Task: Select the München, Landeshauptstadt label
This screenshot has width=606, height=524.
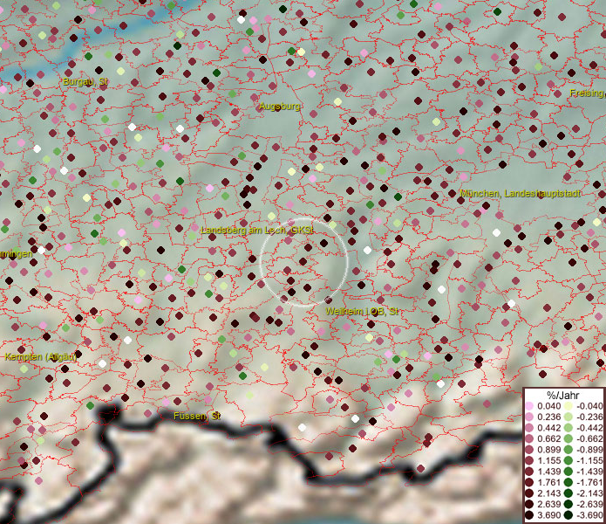Action: [521, 193]
